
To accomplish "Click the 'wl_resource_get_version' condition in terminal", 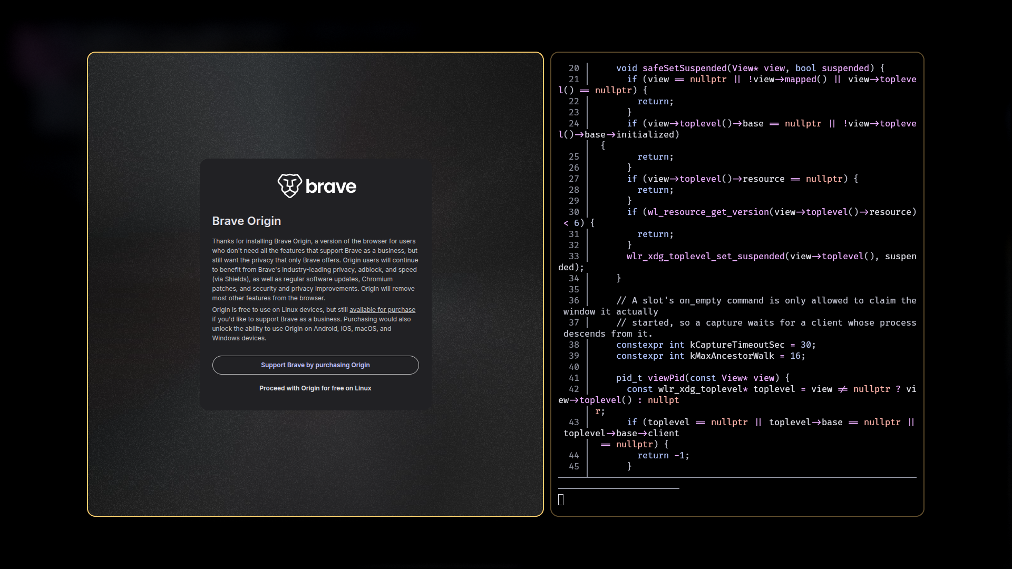I will tap(737, 218).
